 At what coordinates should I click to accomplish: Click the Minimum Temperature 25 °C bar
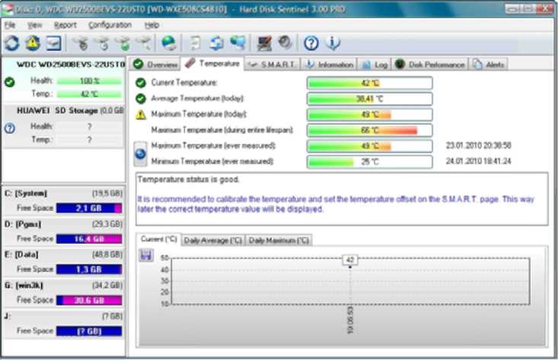point(370,162)
